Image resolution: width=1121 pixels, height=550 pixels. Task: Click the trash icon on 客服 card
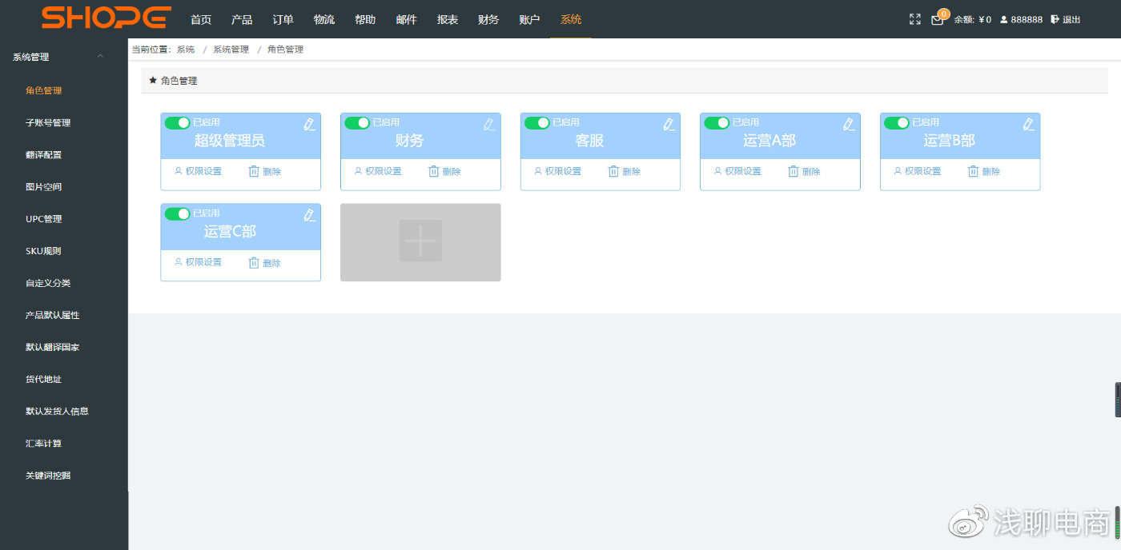click(x=614, y=171)
